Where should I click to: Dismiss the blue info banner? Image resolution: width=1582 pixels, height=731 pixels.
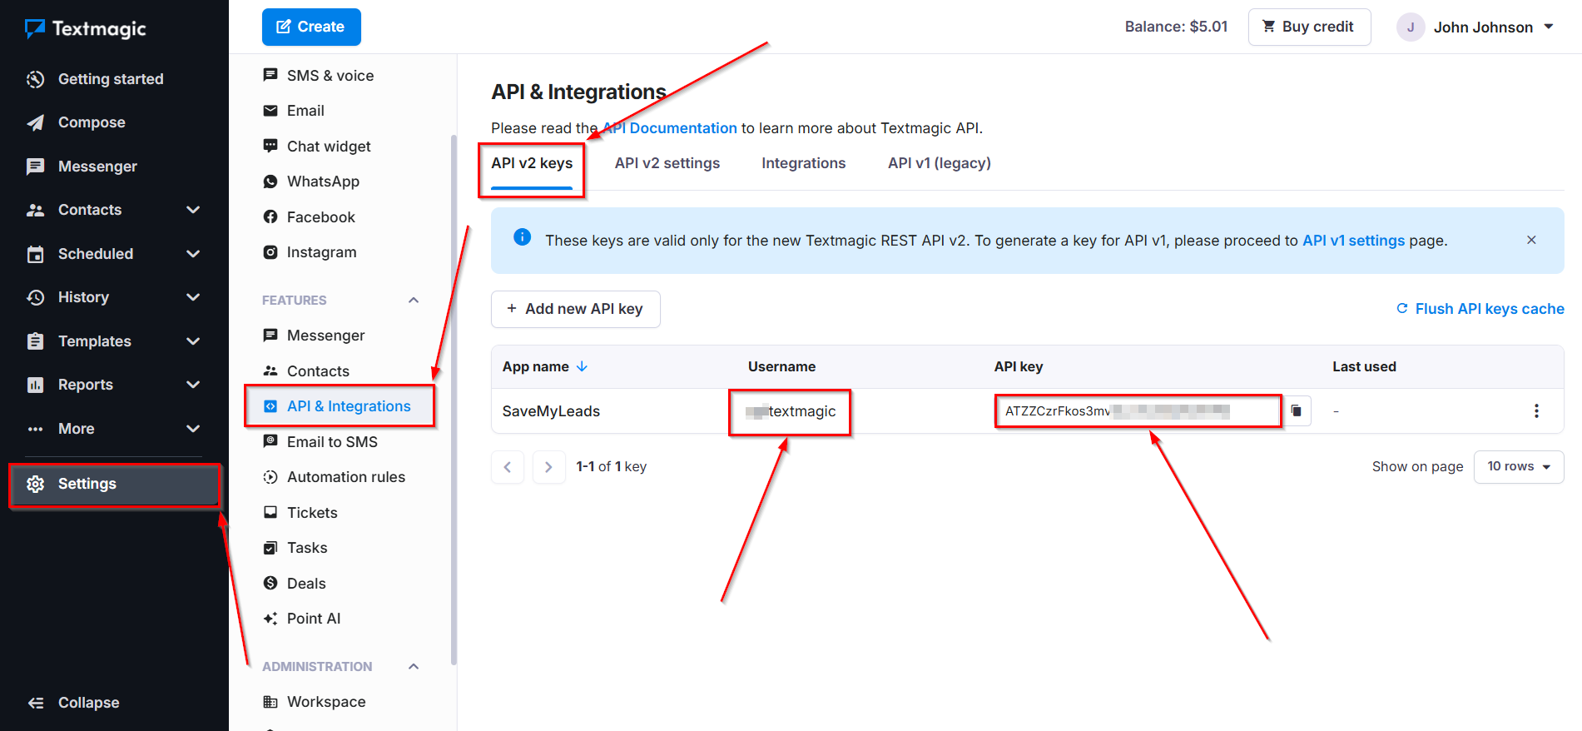coord(1530,240)
